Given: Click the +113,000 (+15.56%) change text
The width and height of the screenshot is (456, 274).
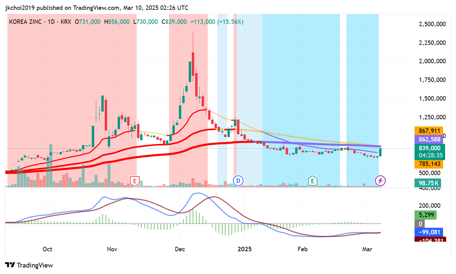Looking at the screenshot, I should click(217, 21).
